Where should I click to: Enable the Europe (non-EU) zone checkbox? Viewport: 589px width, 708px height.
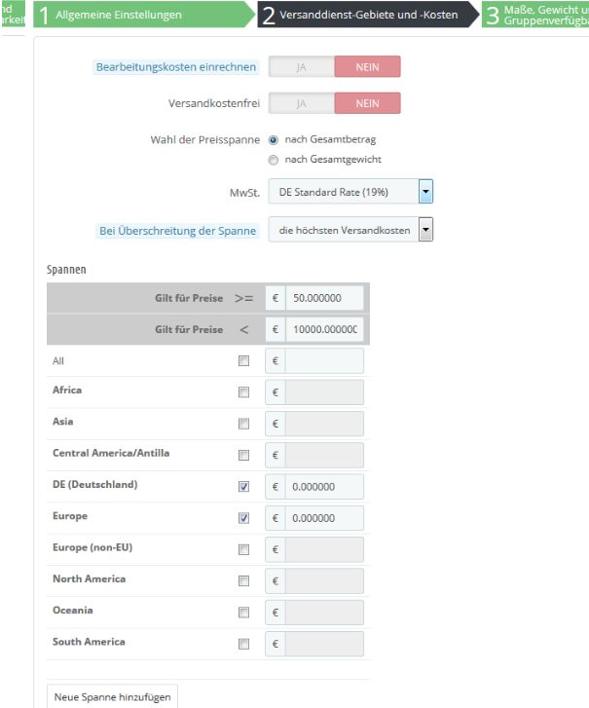pyautogui.click(x=243, y=549)
